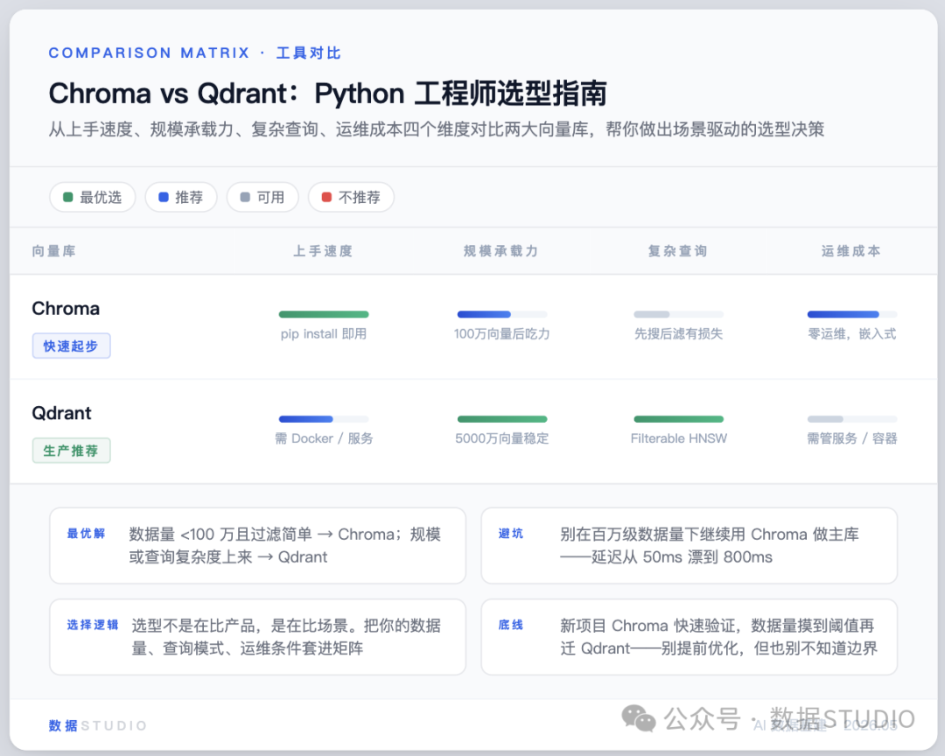
Task: Click the 复杂查询 column header
Action: [x=678, y=251]
